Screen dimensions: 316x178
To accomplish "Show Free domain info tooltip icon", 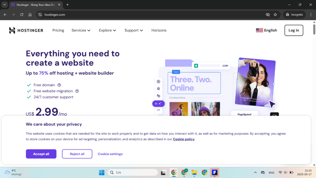I will click(59, 85).
